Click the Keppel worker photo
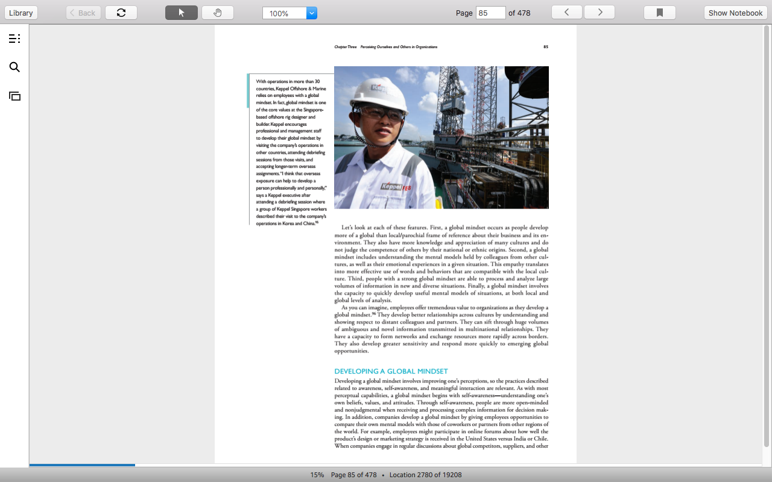Screen dimensions: 772x482 pyautogui.click(x=441, y=137)
